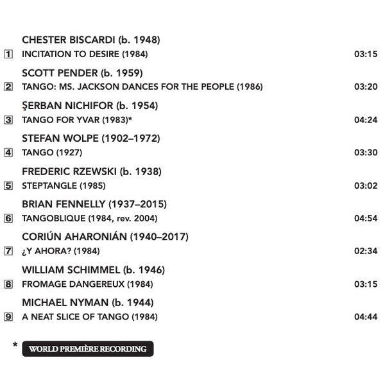Viewport: 385px width, 385px height.
Task: Click the boxed track number 9 icon
Action: pyautogui.click(x=8, y=317)
